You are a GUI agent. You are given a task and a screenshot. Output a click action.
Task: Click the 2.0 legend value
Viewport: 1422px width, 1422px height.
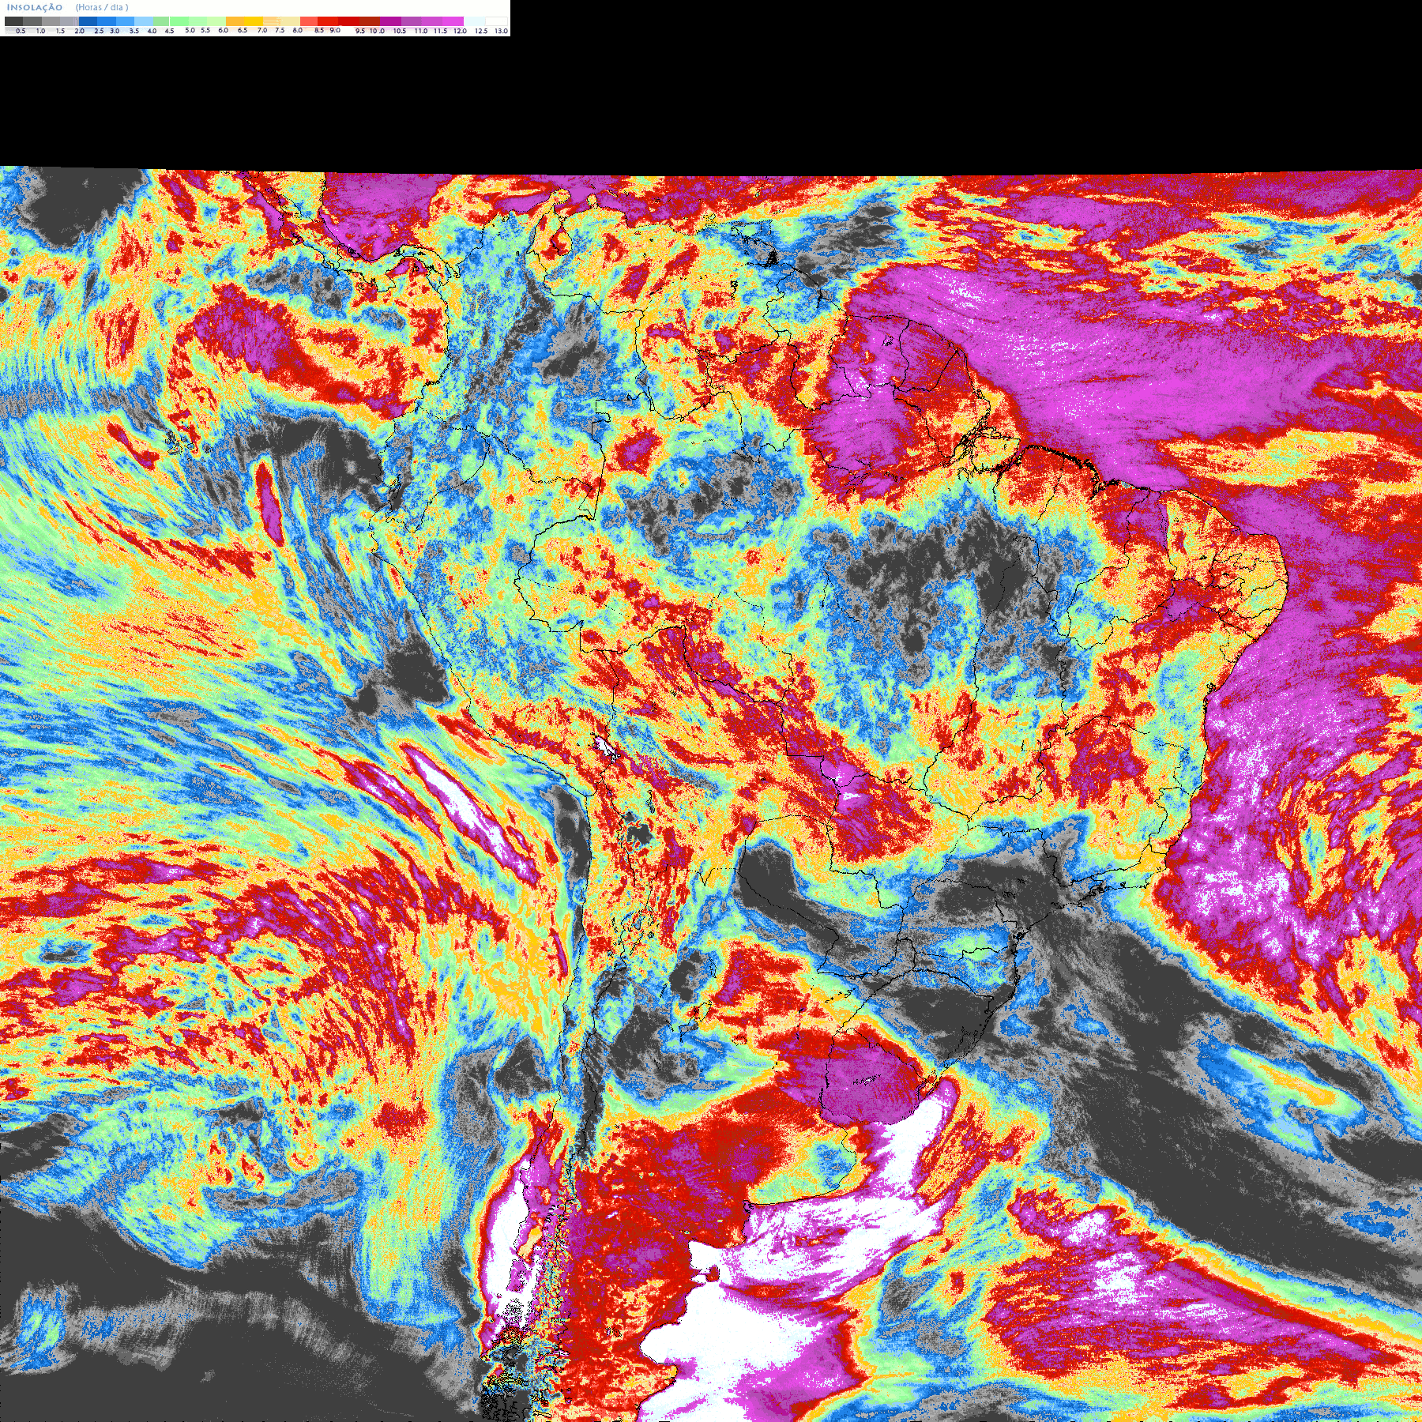click(79, 31)
